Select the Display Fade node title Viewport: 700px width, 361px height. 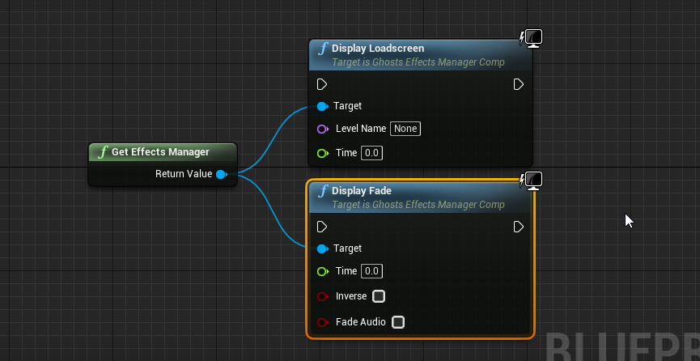(x=362, y=191)
